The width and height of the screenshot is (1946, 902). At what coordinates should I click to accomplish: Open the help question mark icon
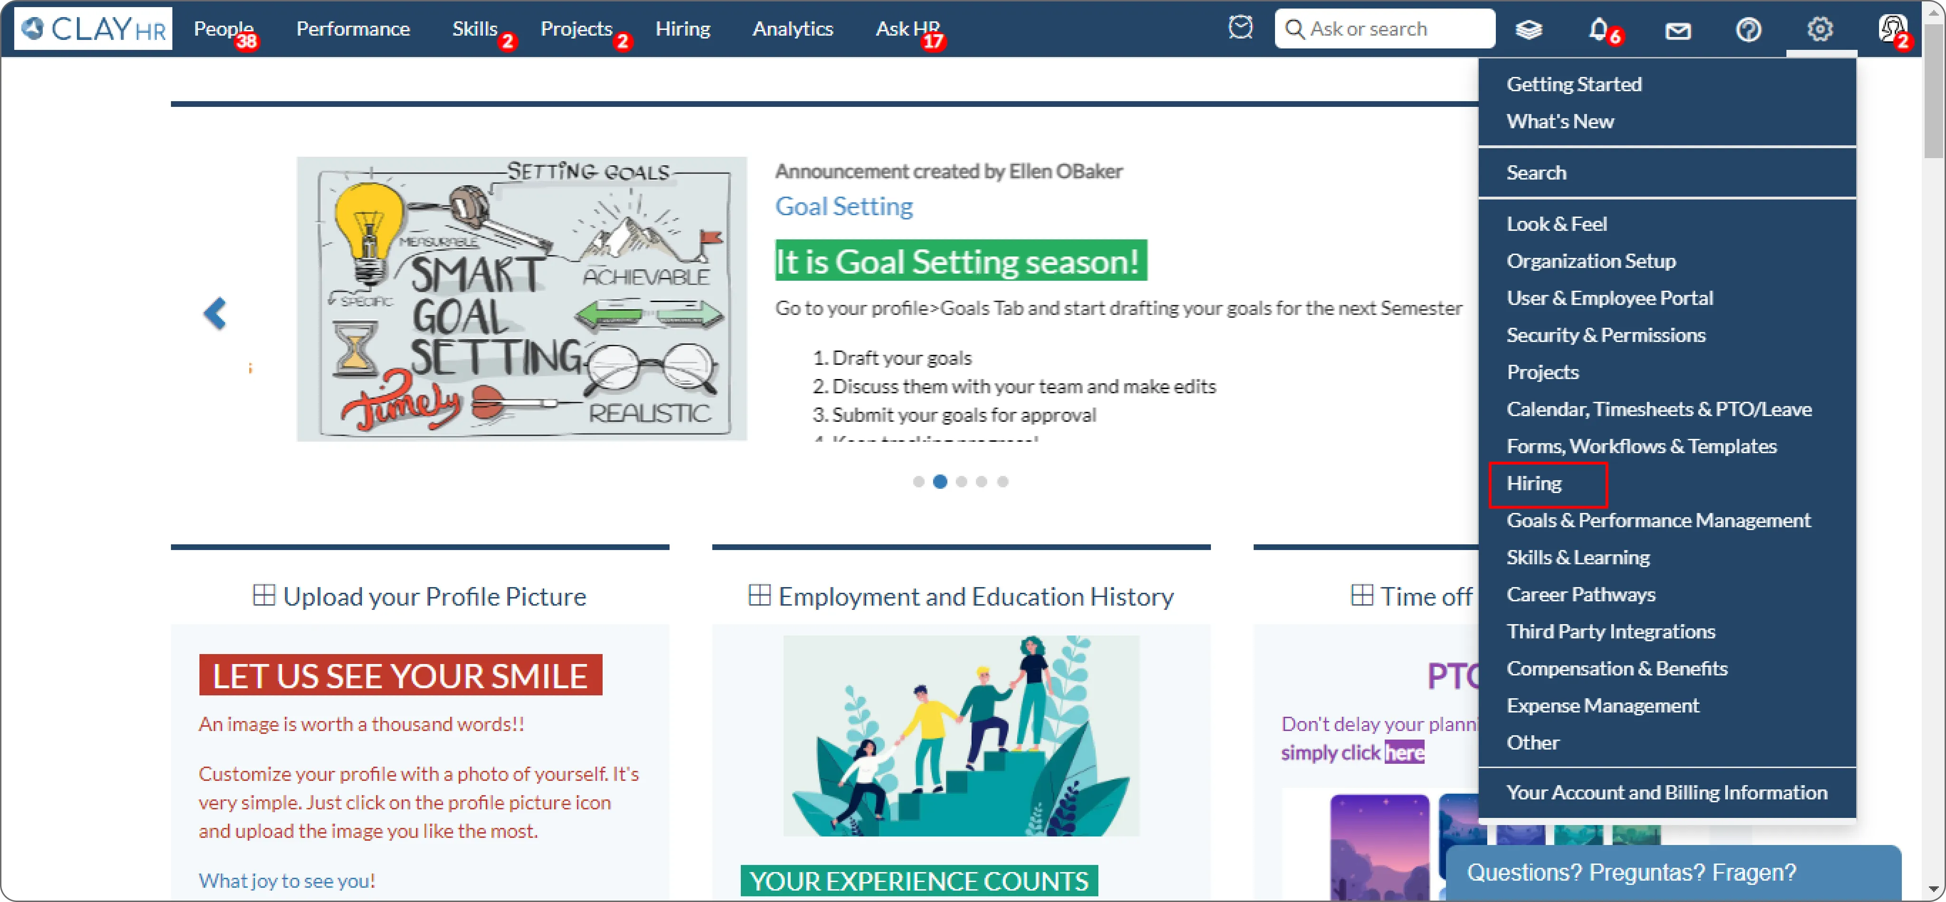click(1748, 29)
